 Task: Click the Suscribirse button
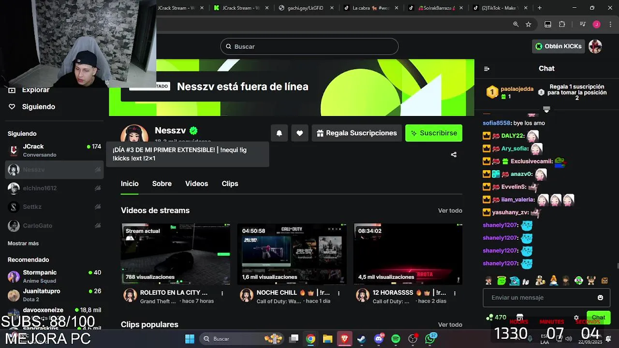[434, 133]
